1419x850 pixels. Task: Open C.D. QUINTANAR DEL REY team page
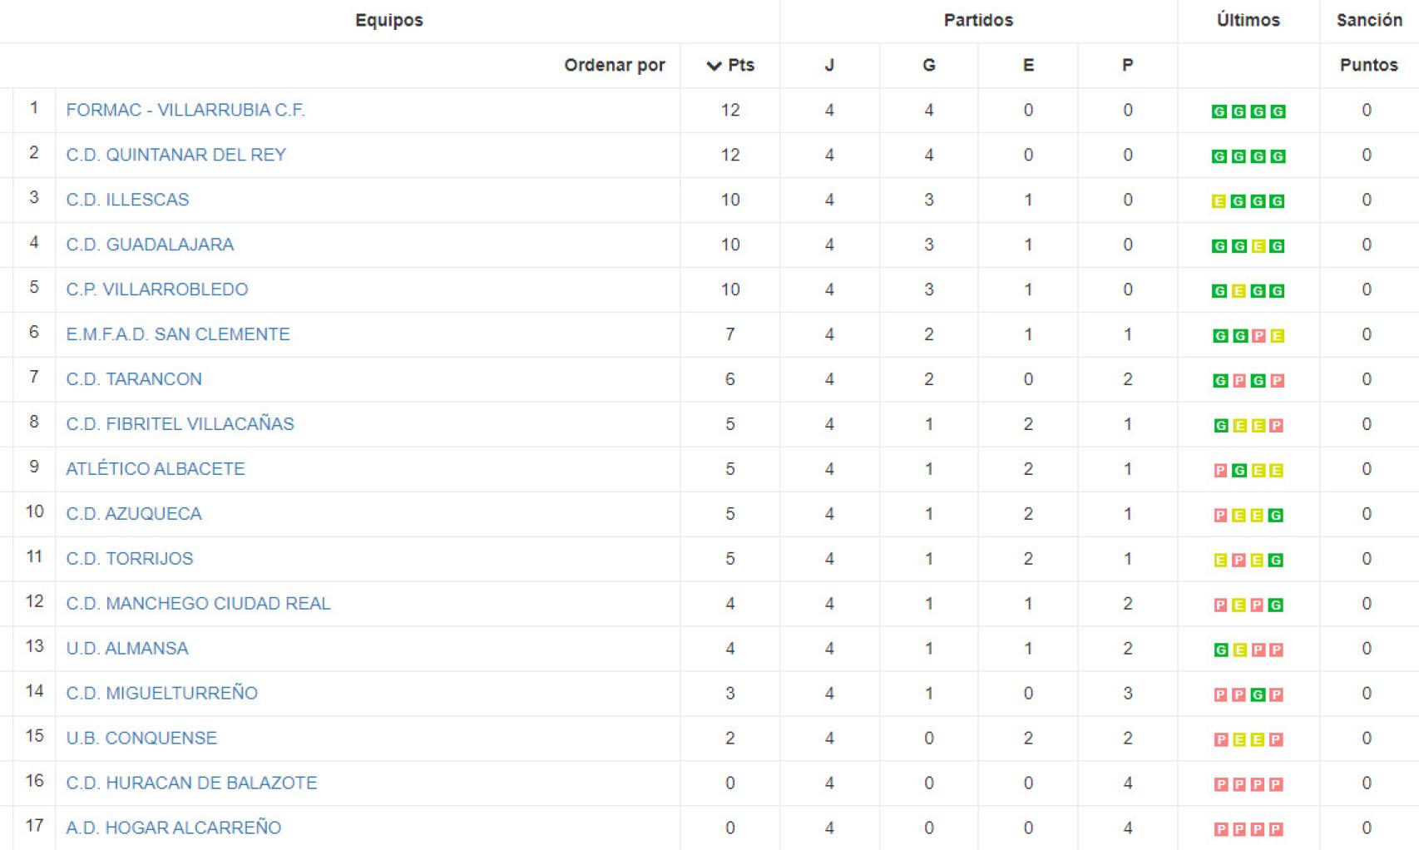[x=176, y=155]
